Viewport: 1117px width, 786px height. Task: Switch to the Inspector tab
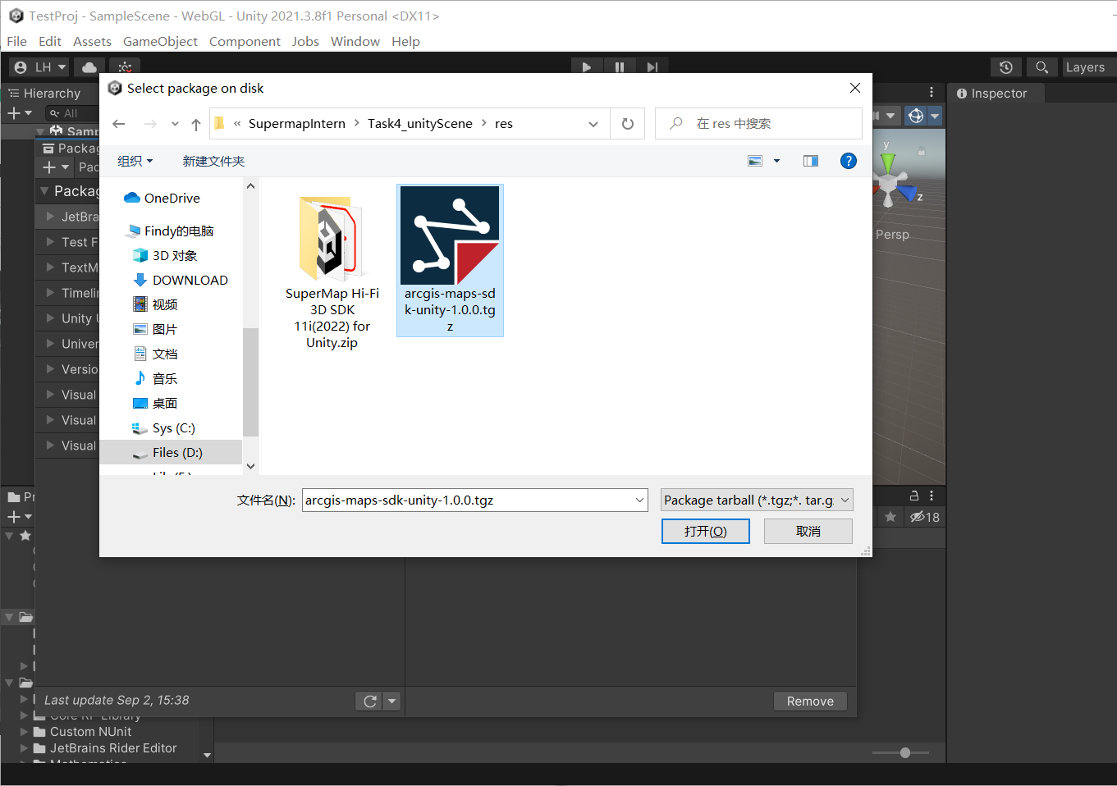992,94
